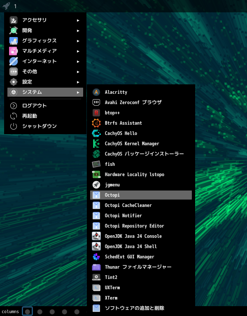Open the アクセサリ category
This screenshot has height=316, width=247.
(45, 20)
